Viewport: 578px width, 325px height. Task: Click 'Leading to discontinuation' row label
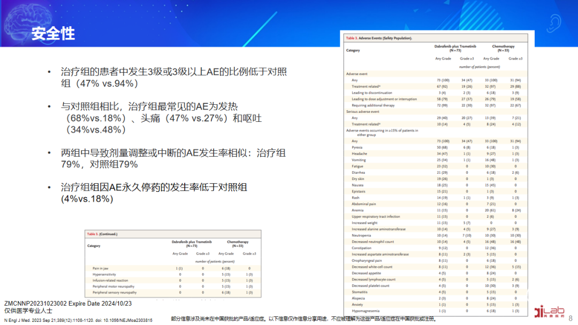point(371,93)
